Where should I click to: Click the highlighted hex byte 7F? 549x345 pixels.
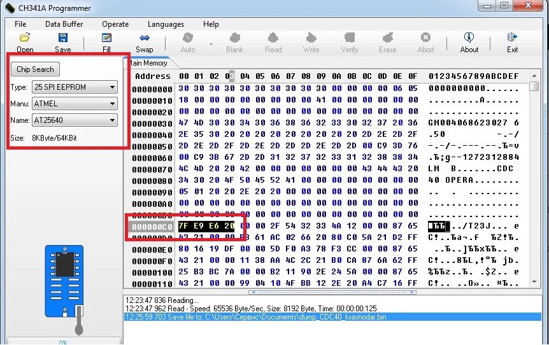[x=183, y=226]
